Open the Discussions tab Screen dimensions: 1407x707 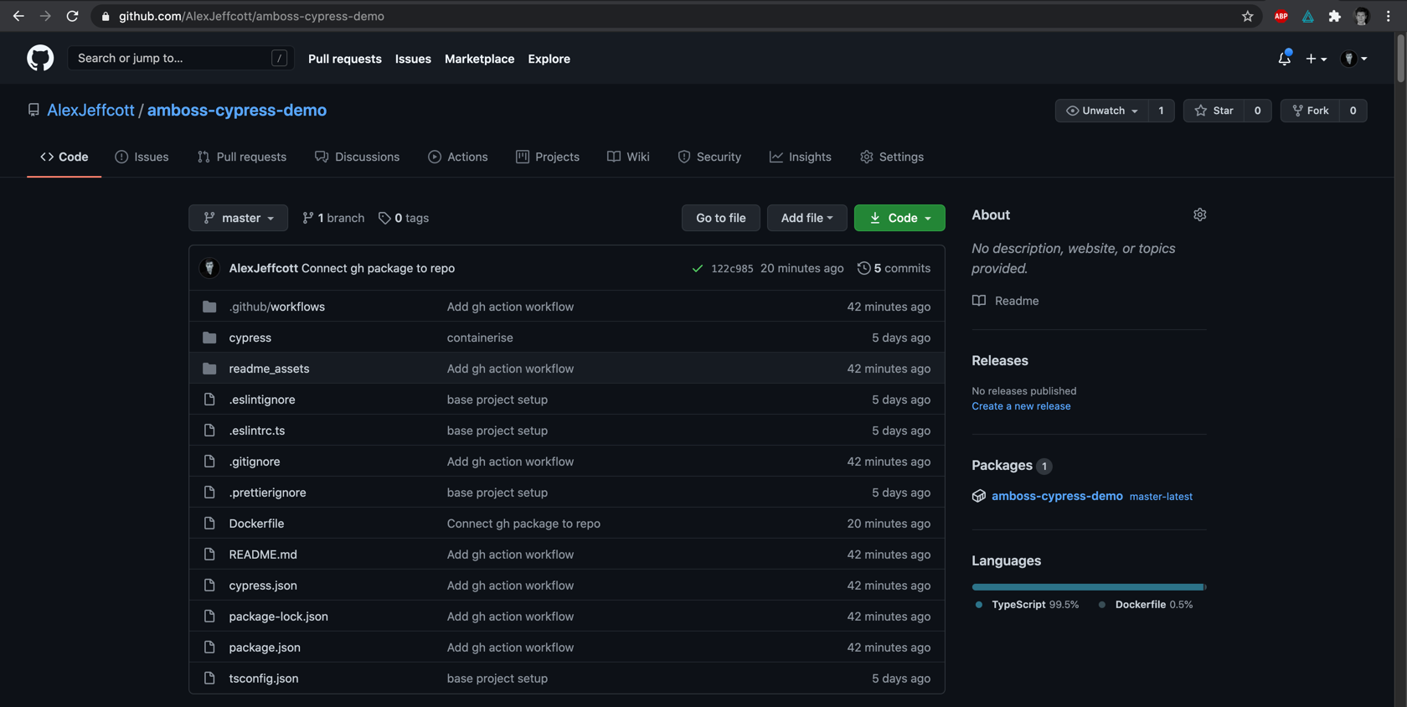point(358,157)
